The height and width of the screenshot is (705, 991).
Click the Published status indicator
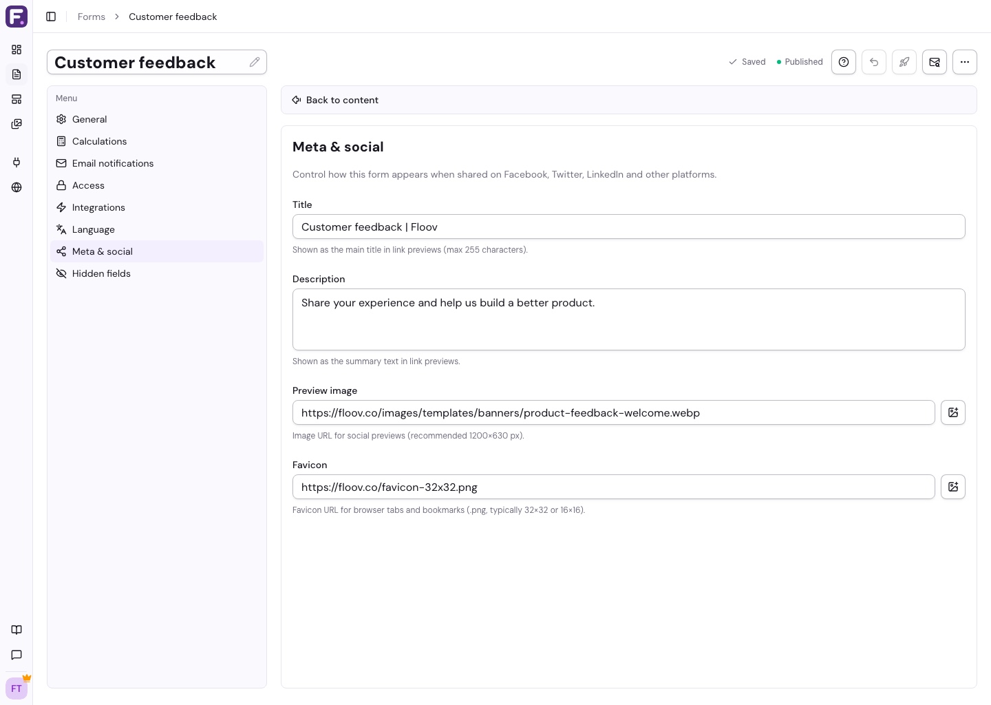coord(800,62)
